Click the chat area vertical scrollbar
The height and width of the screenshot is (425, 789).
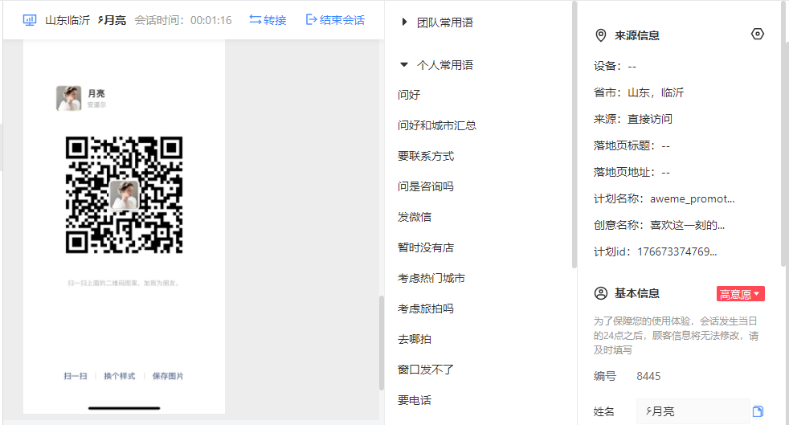click(382, 342)
